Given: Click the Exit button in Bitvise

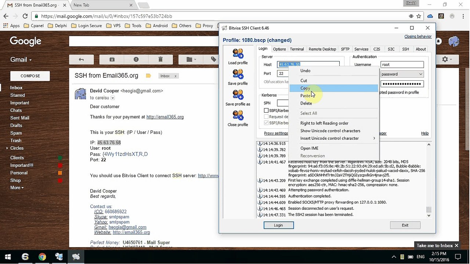Looking at the screenshot, I should [405, 225].
